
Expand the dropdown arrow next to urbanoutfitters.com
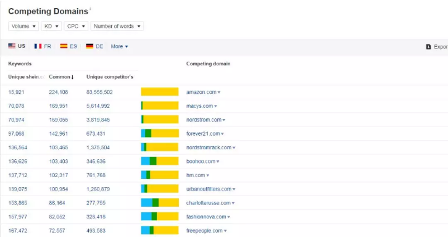tap(234, 189)
